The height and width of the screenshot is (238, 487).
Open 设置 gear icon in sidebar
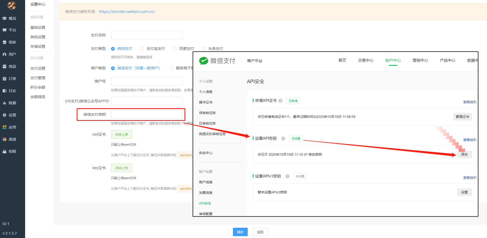pos(4,115)
